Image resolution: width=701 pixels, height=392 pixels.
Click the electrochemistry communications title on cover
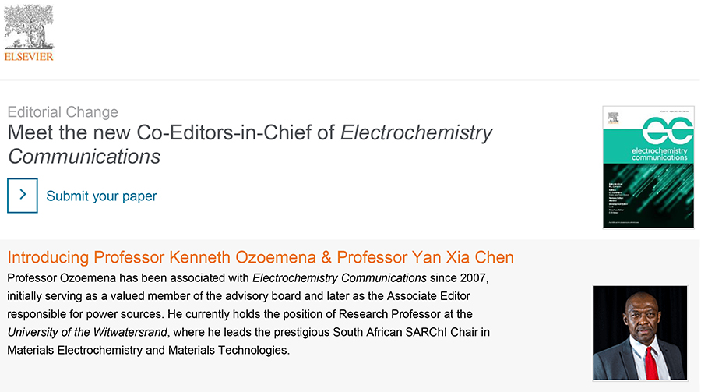coord(659,154)
